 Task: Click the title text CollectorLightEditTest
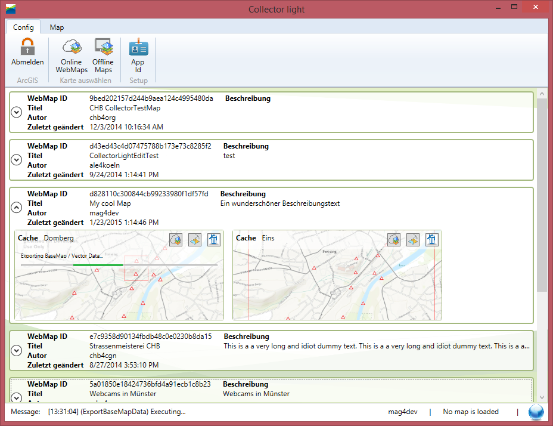tap(124, 156)
